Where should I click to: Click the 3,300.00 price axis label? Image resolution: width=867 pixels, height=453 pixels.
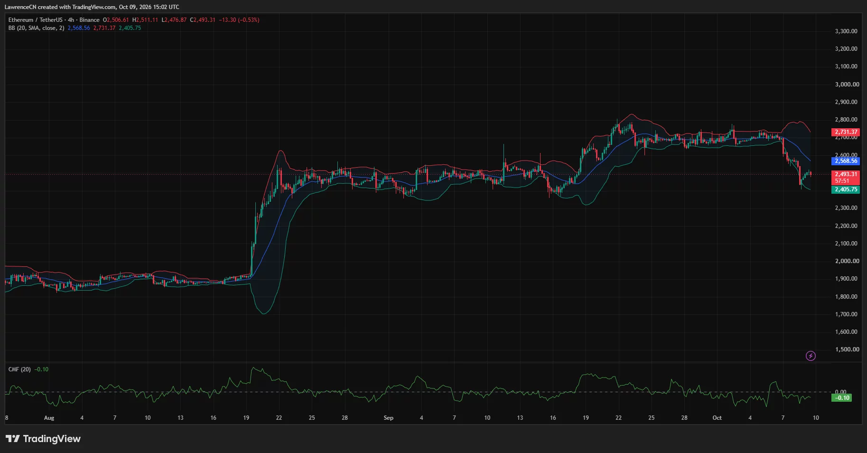pyautogui.click(x=846, y=31)
